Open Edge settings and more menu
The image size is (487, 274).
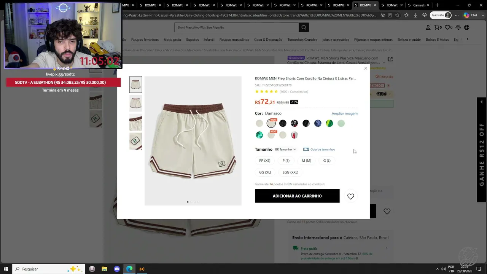tap(457, 15)
